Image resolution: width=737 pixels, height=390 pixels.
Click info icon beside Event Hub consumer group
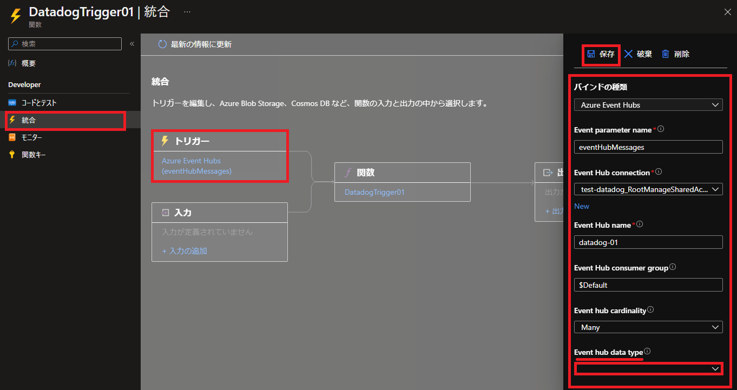pyautogui.click(x=673, y=267)
